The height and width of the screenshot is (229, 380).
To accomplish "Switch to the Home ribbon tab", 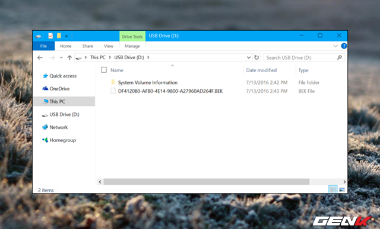I will 66,46.
